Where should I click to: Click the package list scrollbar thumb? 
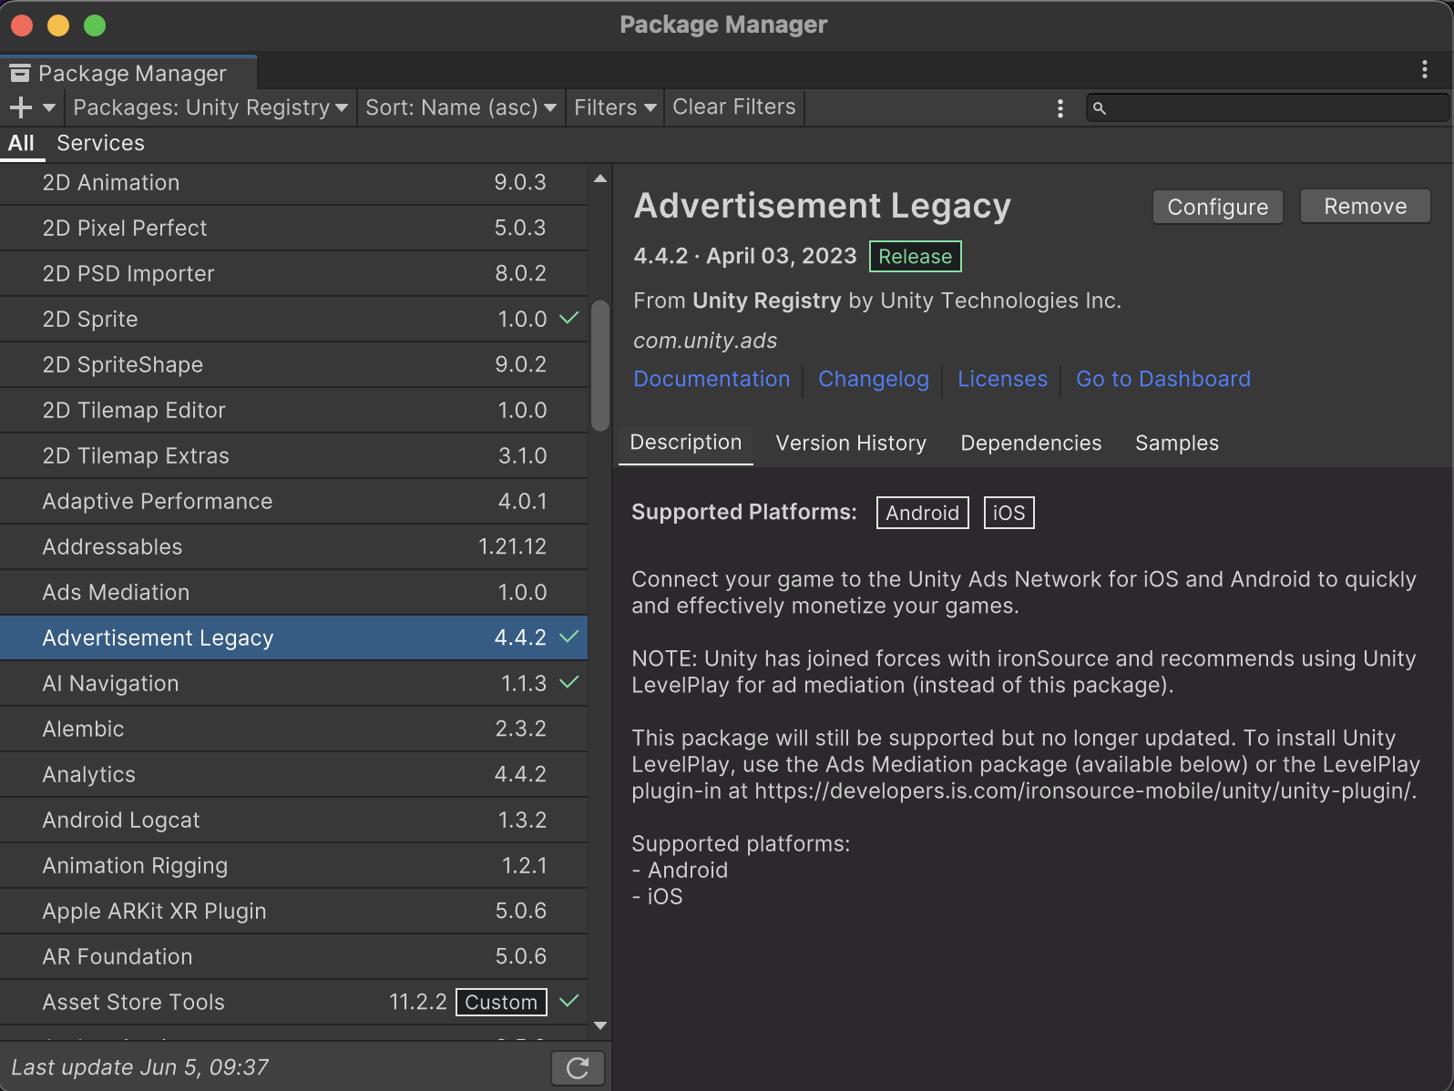(600, 365)
